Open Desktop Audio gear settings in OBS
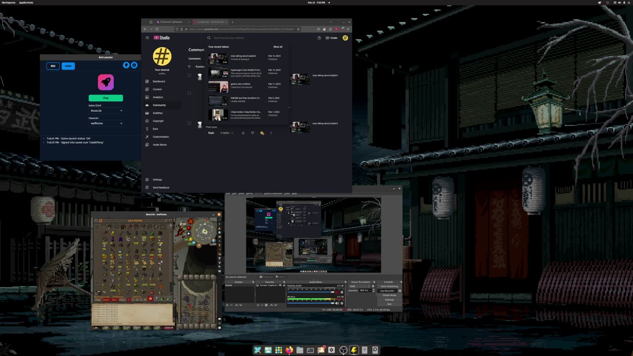Image resolution: width=633 pixels, height=356 pixels. (x=342, y=292)
